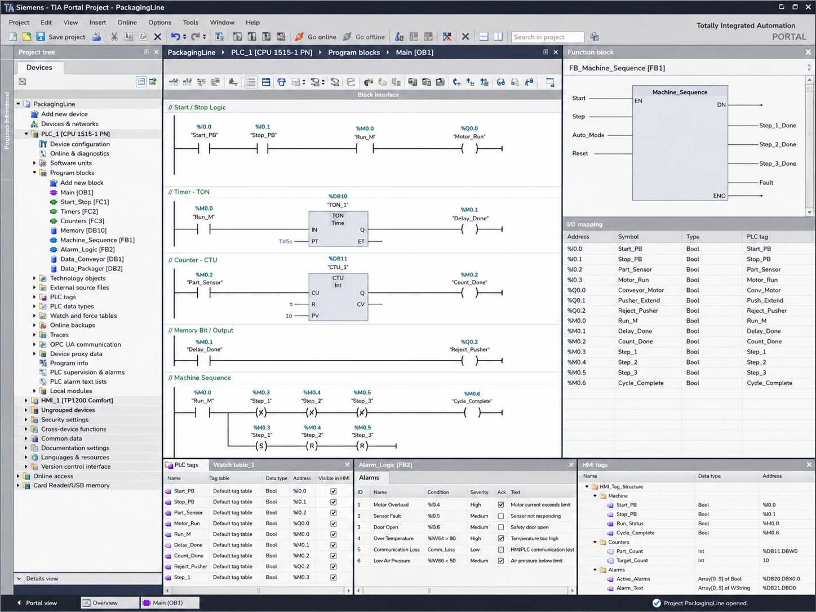The image size is (816, 612).
Task: Expand the Technology objects folder
Action: [x=34, y=278]
